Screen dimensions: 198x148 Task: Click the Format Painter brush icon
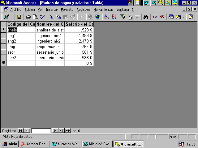pyautogui.click(x=73, y=17)
